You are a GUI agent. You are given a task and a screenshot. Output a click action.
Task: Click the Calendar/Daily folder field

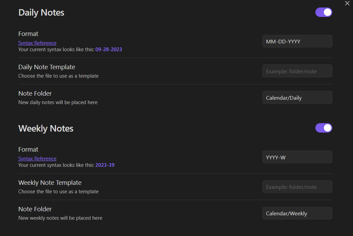pos(297,98)
